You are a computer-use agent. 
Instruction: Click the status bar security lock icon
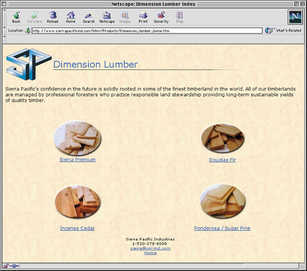[x=6, y=266]
